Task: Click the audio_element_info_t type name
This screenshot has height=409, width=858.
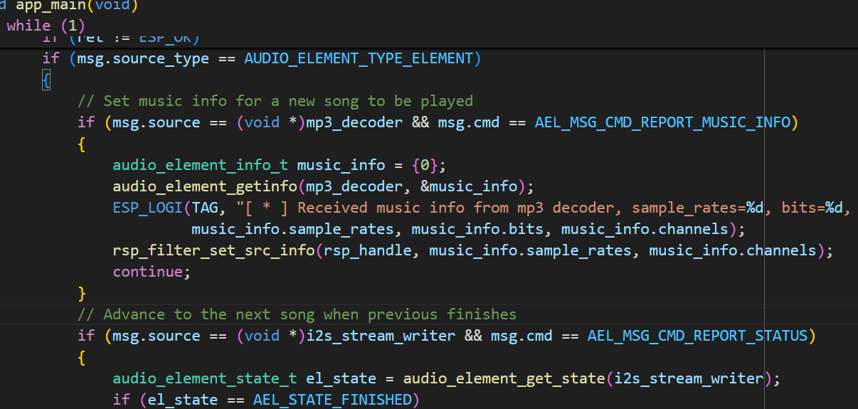Action: pyautogui.click(x=201, y=165)
